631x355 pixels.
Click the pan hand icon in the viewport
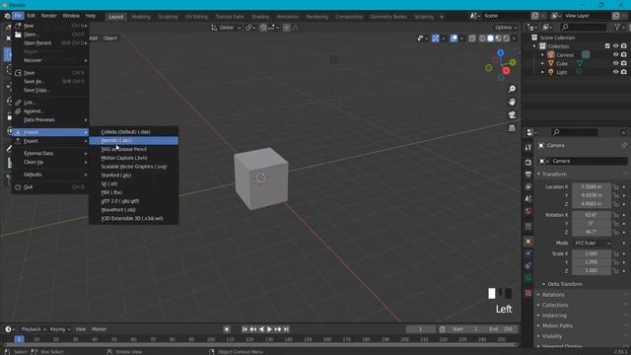512,102
